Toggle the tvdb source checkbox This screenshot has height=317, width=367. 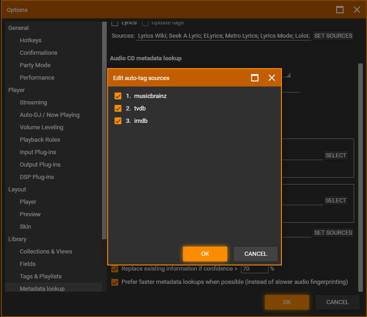point(118,109)
